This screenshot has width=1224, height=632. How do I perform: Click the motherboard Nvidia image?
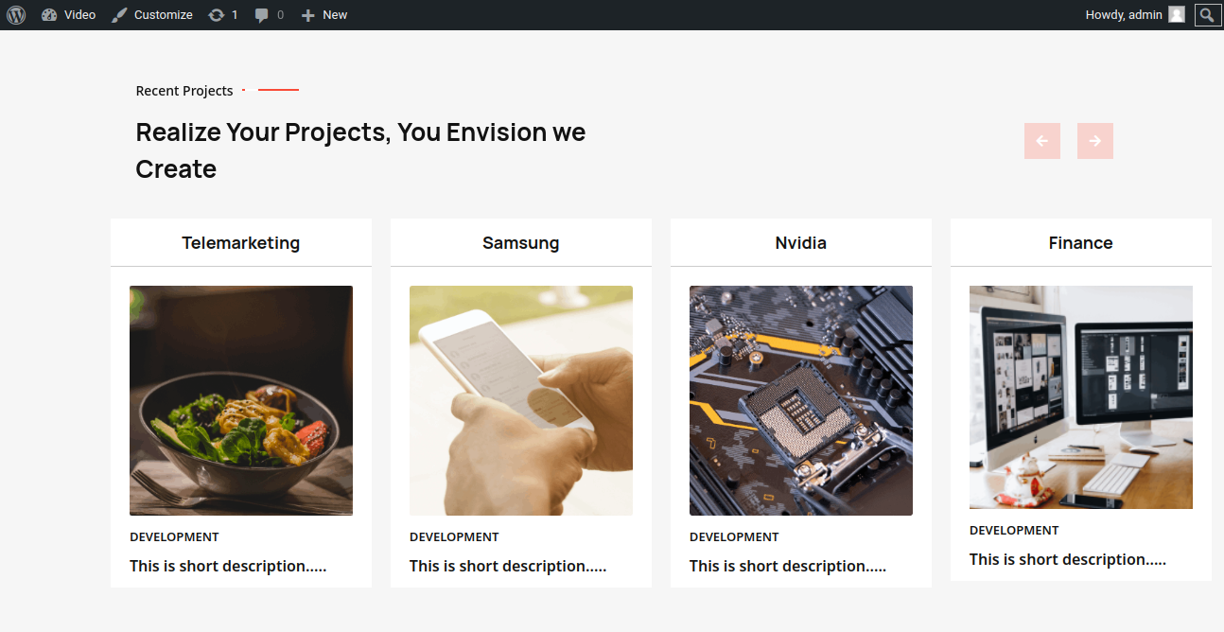coord(801,400)
